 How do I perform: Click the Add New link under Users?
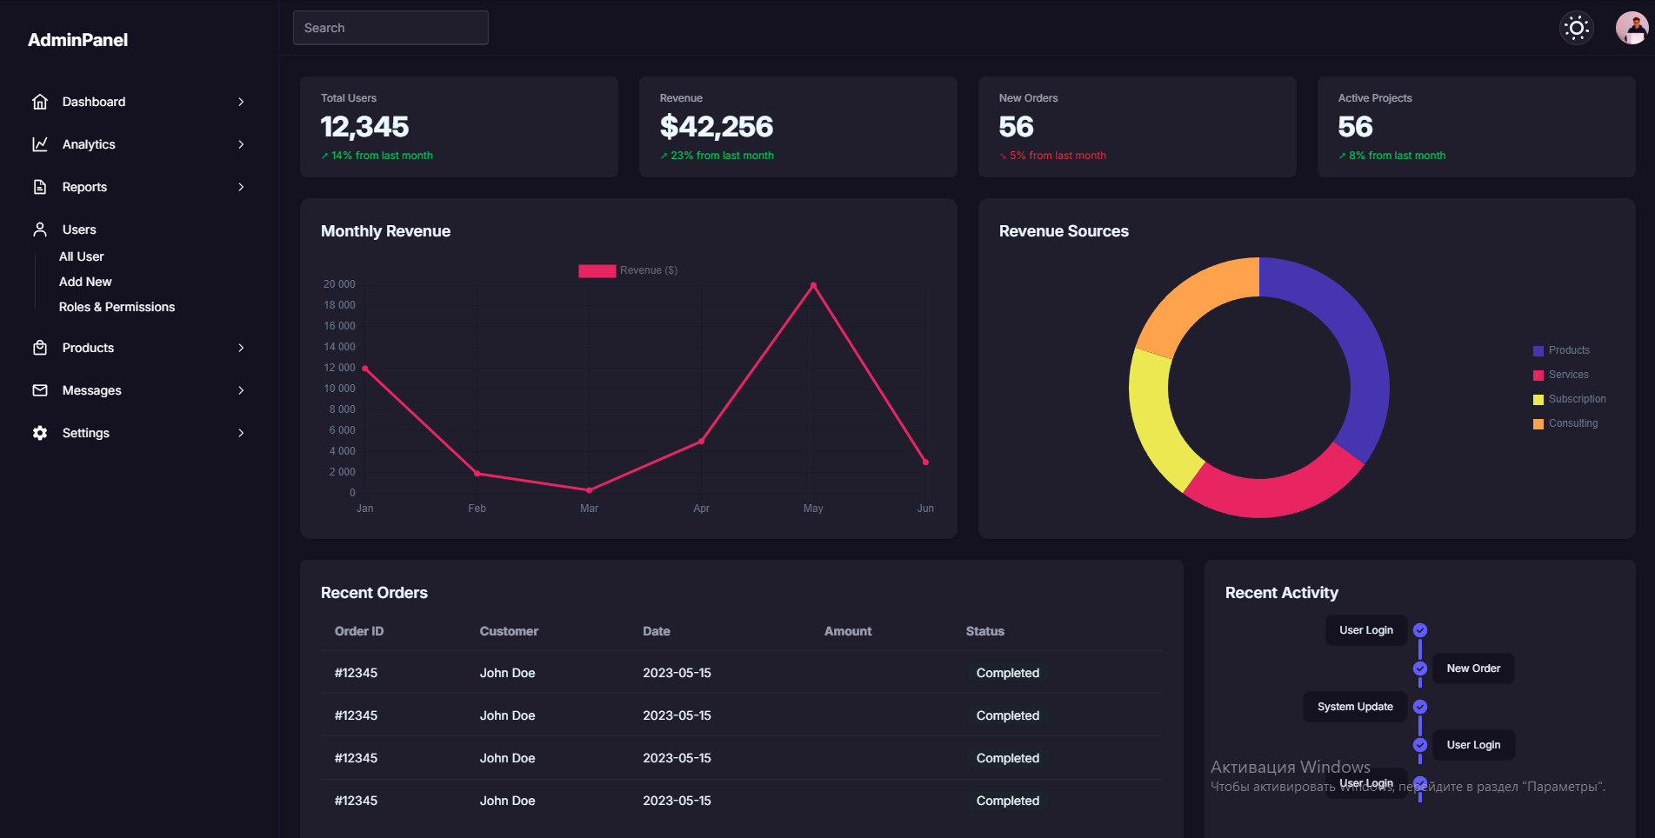coord(85,282)
